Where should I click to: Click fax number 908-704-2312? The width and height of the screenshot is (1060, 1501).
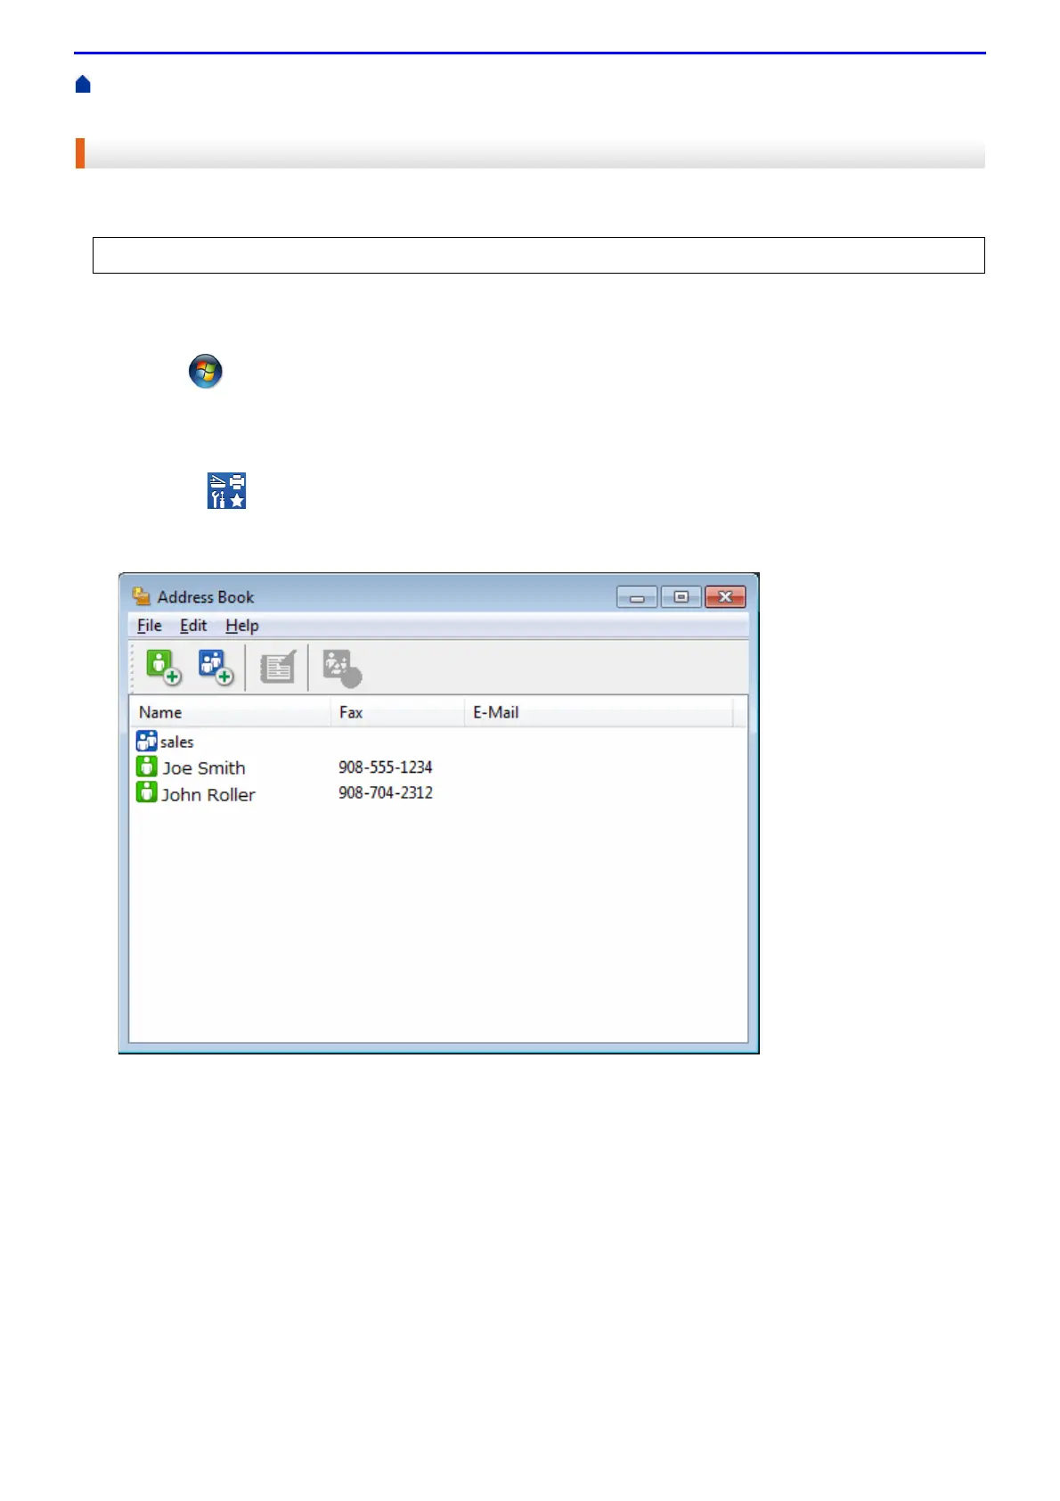pos(386,792)
